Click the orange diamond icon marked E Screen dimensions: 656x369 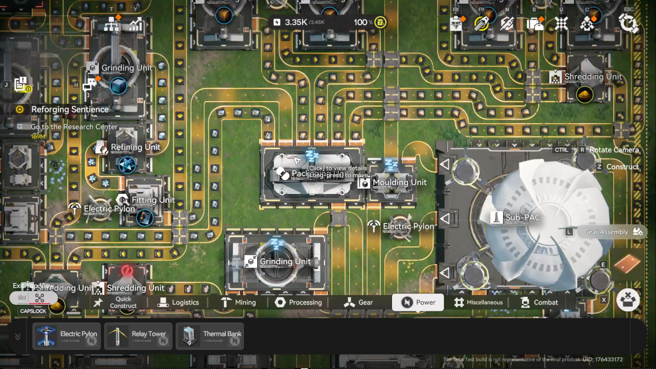[x=627, y=264]
